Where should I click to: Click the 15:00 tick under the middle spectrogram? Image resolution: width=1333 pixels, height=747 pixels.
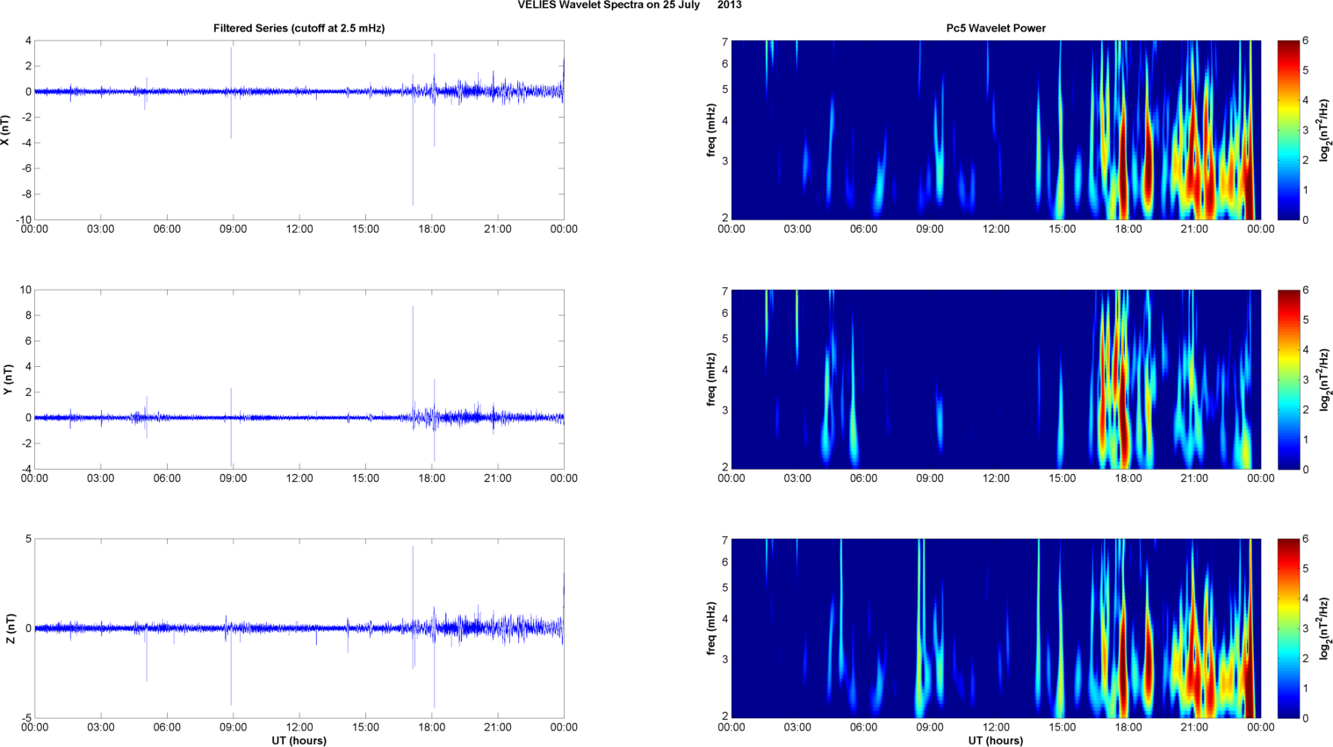point(1062,478)
